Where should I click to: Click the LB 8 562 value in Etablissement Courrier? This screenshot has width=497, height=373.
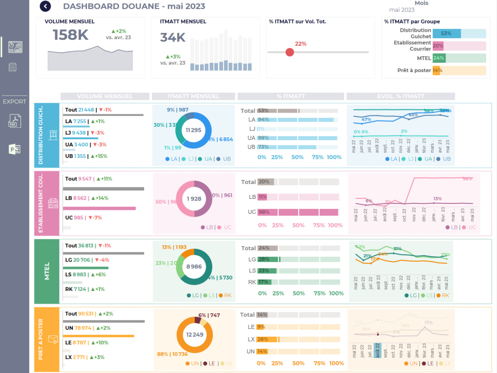click(80, 198)
